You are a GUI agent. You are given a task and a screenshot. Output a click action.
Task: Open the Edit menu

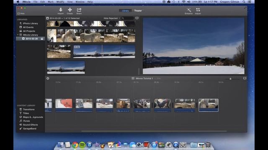(43, 2)
